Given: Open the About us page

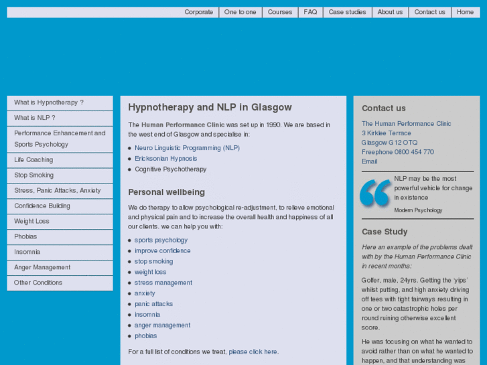Looking at the screenshot, I should click(x=390, y=12).
